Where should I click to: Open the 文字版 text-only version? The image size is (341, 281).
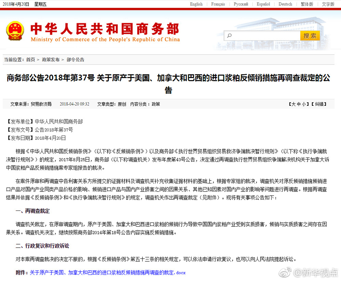click(x=328, y=4)
